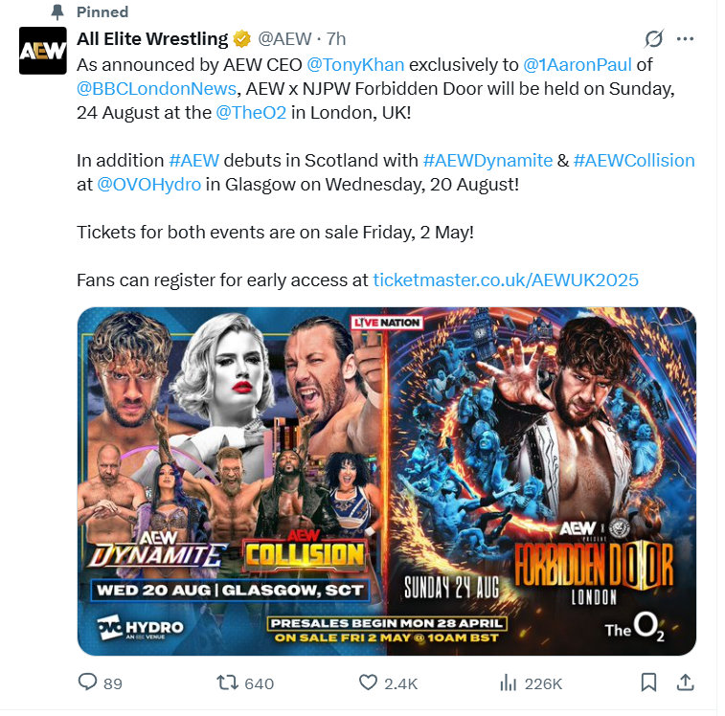Bookmark this AEW post
725x716 pixels.
[648, 682]
